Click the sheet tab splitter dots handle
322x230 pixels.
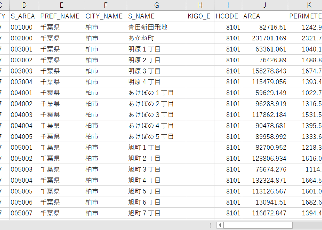coord(210,225)
